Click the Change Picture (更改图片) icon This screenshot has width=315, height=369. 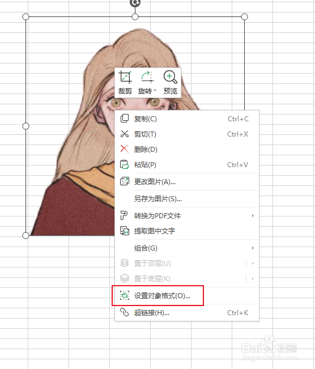(x=125, y=181)
